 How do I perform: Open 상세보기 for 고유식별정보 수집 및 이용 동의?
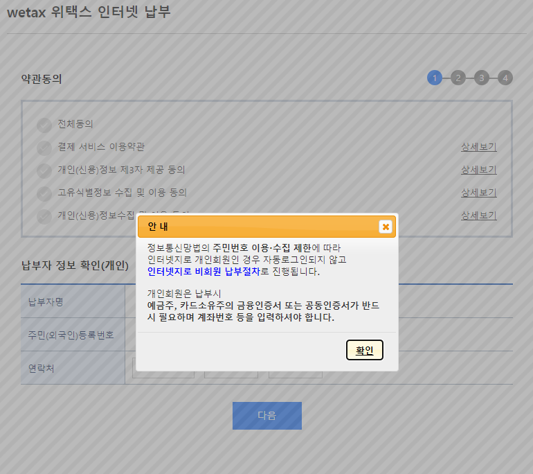[478, 193]
